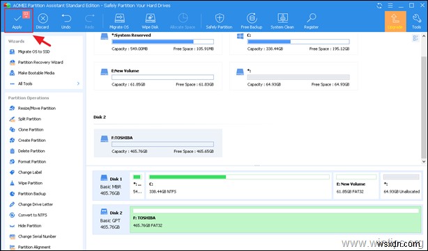Click 64.93GB Unallocated block in disk map
428x251 pixels.
402,186
